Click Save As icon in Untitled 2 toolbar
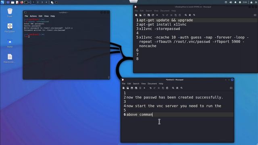Viewport: 258px width, 145px height. pos(136,88)
